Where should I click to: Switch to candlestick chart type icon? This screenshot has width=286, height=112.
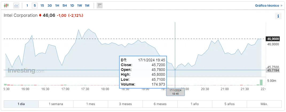6,5
